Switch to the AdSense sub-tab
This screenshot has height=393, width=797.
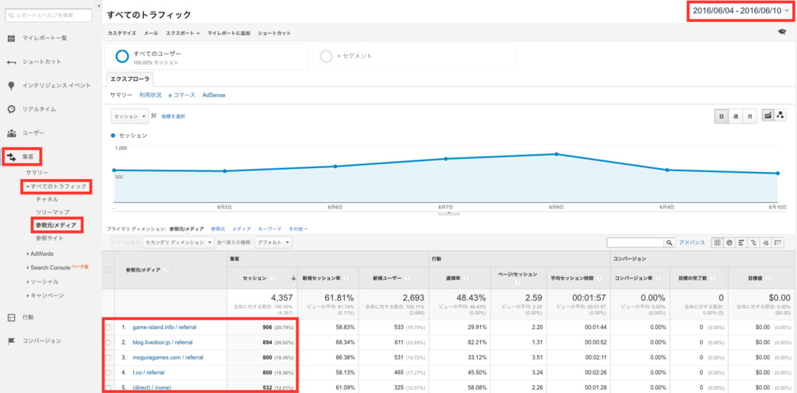pos(214,95)
